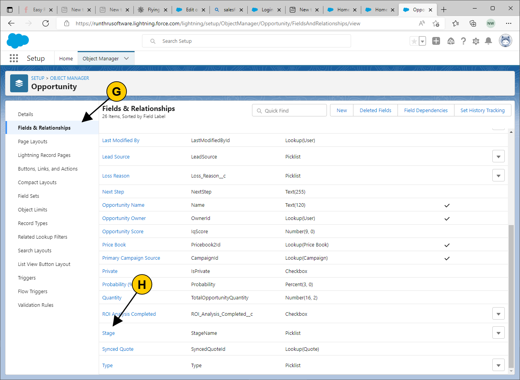520x380 pixels.
Task: Click the favorites star icon
Action: (414, 41)
